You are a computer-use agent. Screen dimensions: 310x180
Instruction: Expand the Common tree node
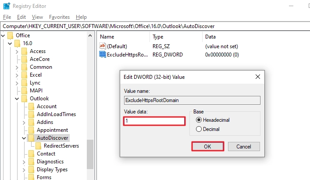(x=17, y=67)
